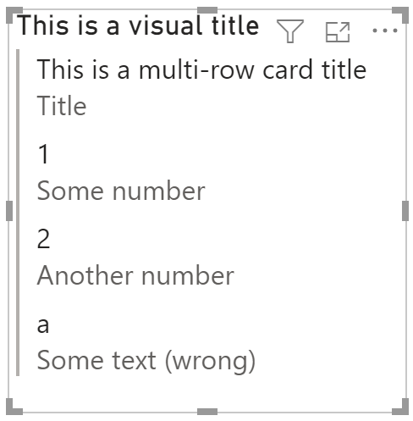Image resolution: width=413 pixels, height=421 pixels.
Task: Open the More options ellipsis menu
Action: [x=385, y=30]
